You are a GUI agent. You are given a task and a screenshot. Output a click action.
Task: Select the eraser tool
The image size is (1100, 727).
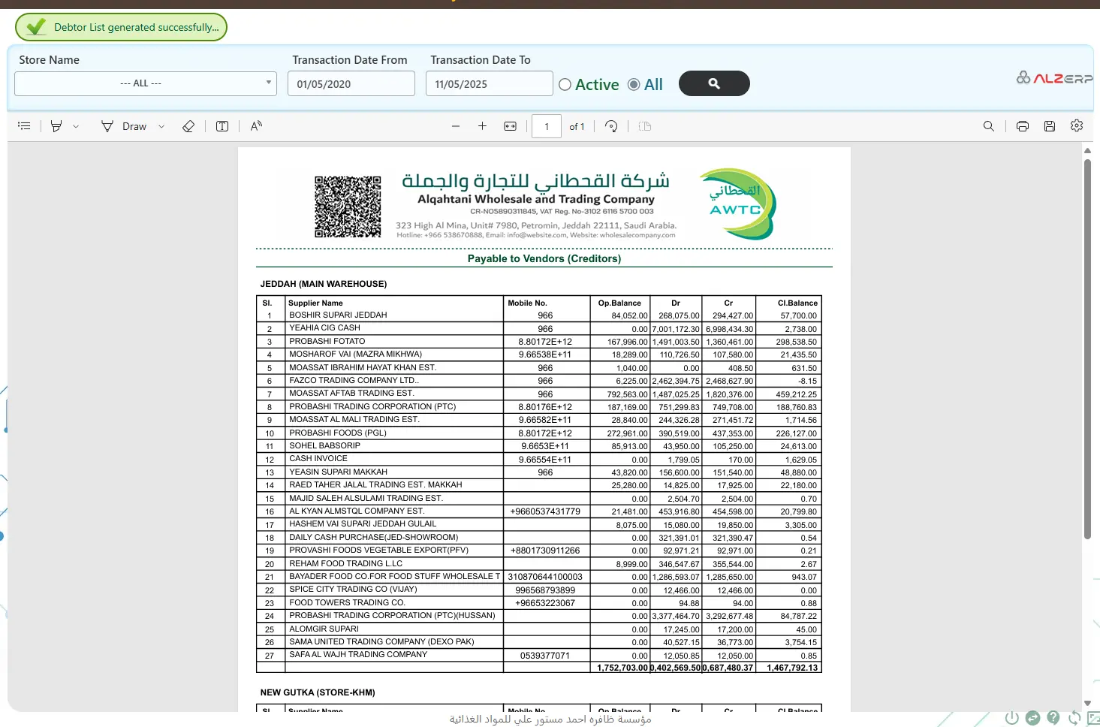[188, 126]
